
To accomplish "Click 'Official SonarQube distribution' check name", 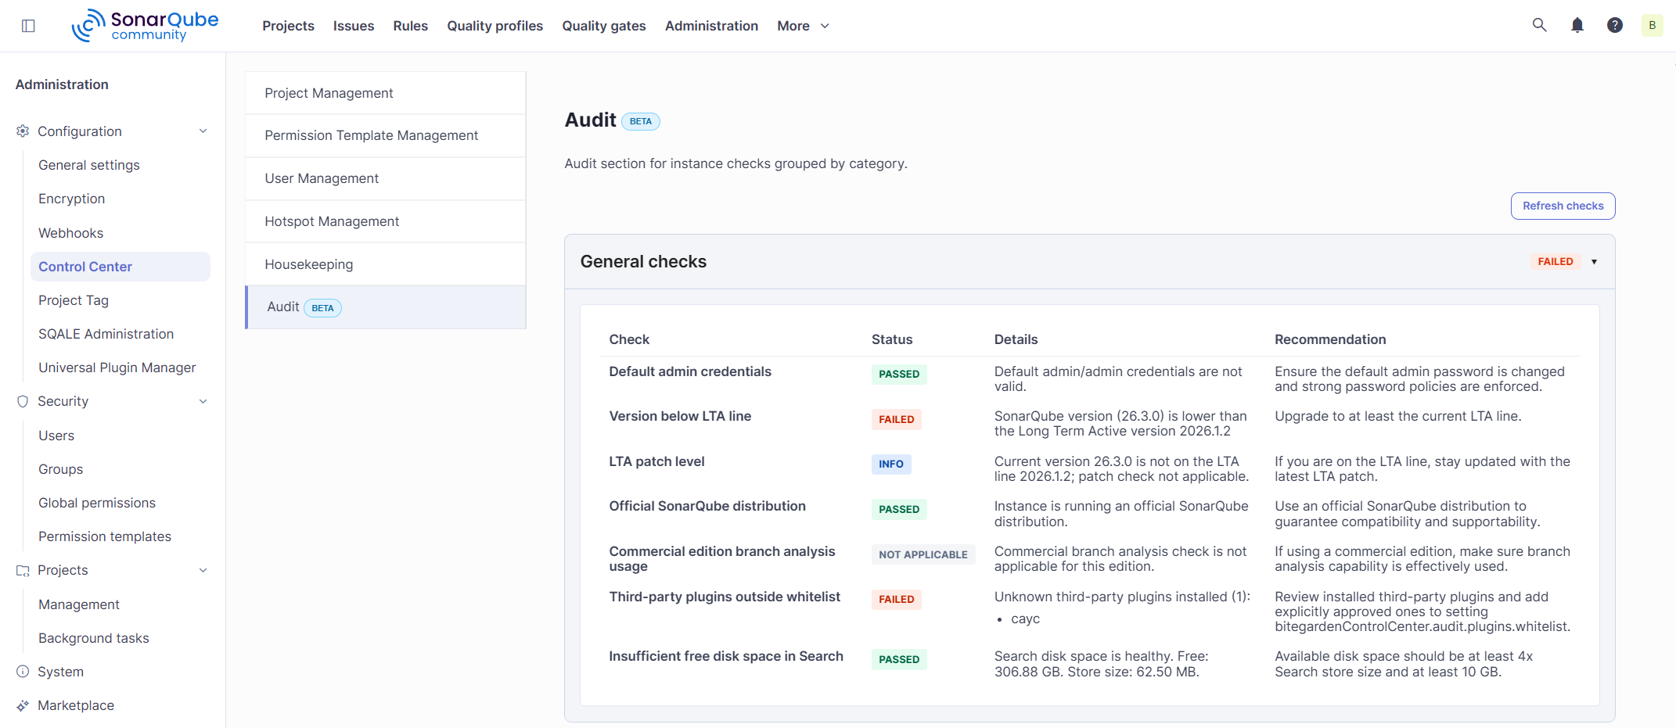I will click(707, 506).
